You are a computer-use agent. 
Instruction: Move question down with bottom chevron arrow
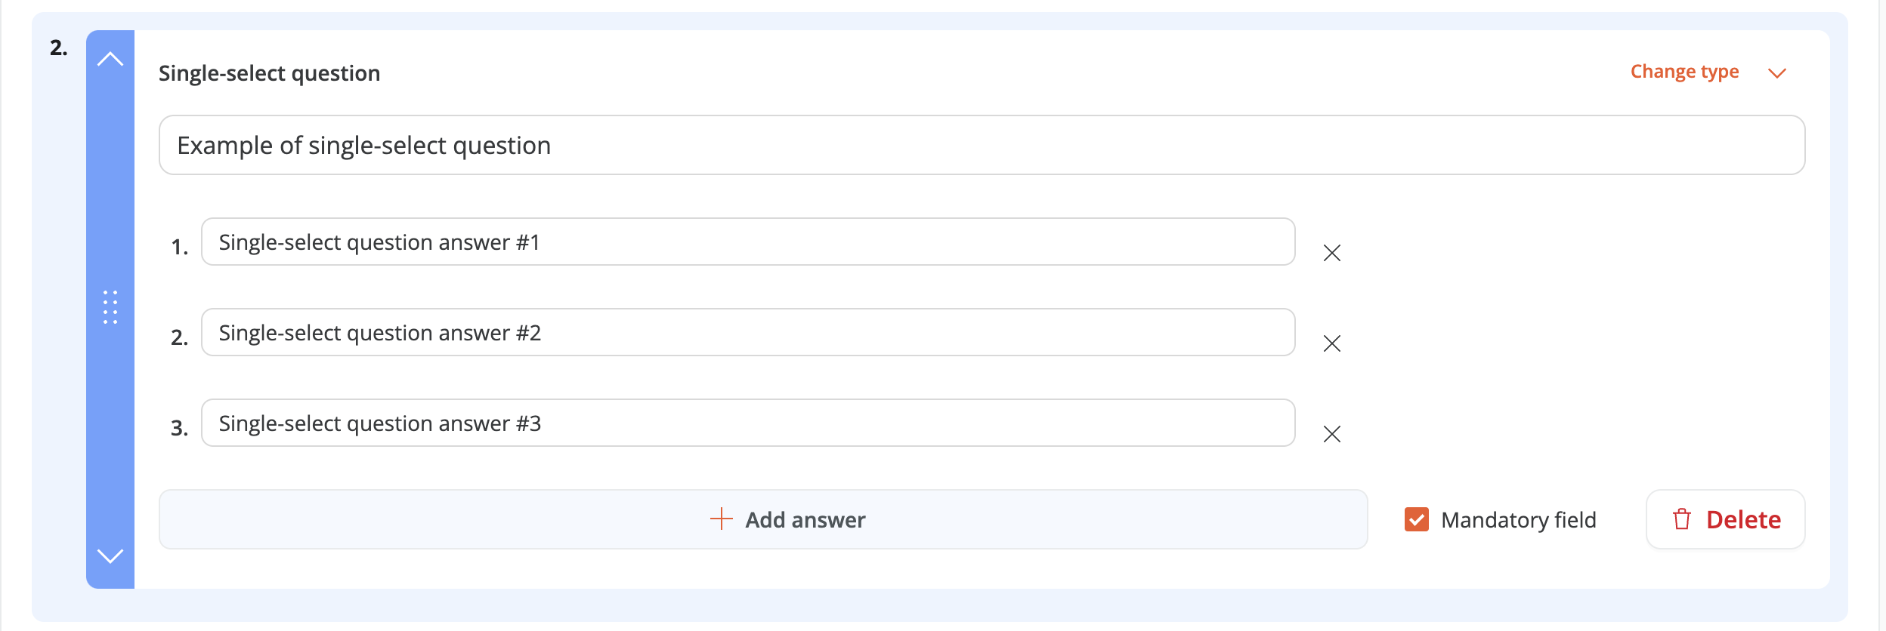110,556
